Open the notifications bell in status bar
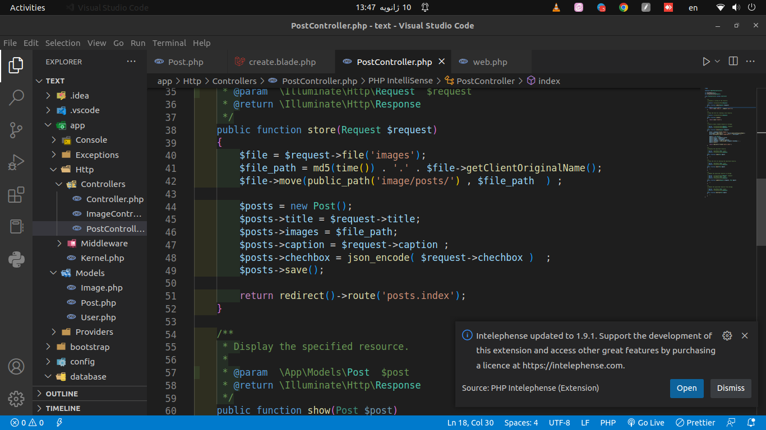 pyautogui.click(x=751, y=423)
